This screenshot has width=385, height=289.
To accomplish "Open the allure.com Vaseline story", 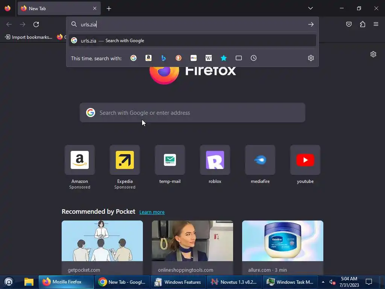I will (283, 248).
